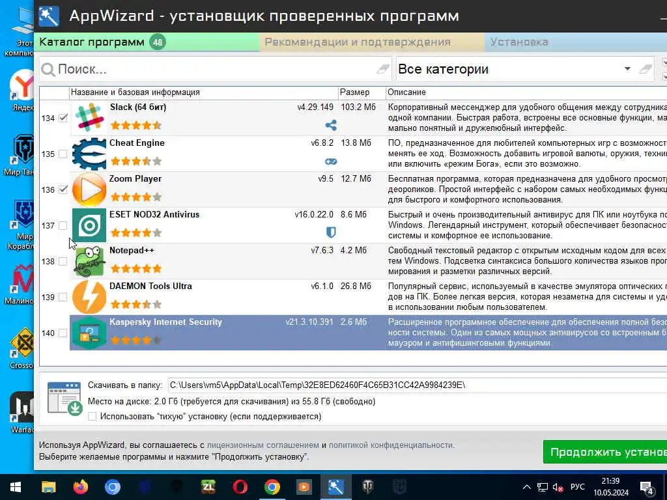Reset category filter with its eraser icon
Viewport: 667px width, 500px height.
(646, 69)
